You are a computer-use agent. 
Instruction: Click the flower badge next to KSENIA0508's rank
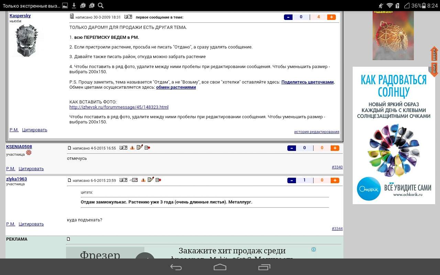point(29,153)
